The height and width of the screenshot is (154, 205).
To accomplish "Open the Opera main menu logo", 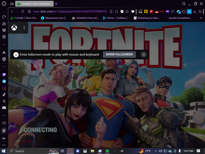I will 4,4.
